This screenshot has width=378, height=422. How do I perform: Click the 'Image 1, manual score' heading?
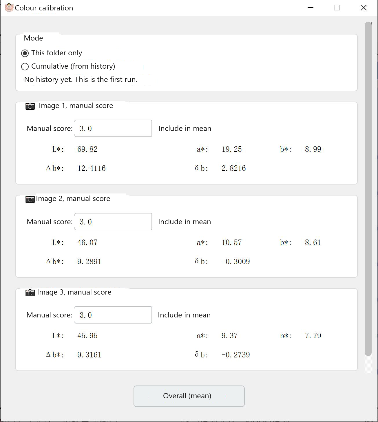point(76,106)
